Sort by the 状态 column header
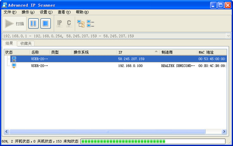The width and height of the screenshot is (233, 146). [x=17, y=52]
